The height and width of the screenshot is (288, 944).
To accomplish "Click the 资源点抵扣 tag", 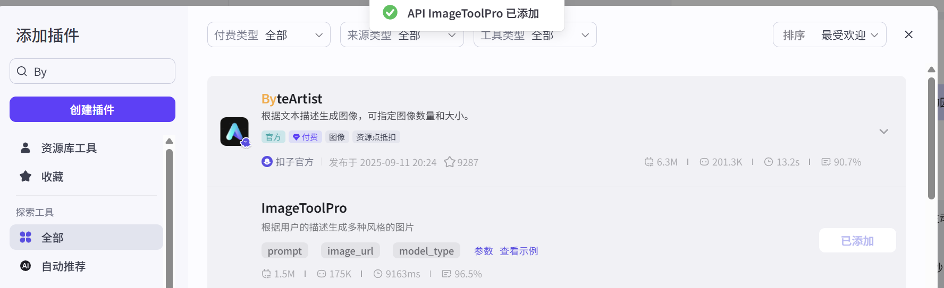I will tap(376, 137).
